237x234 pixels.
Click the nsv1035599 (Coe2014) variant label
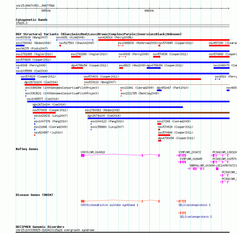pos(32,71)
